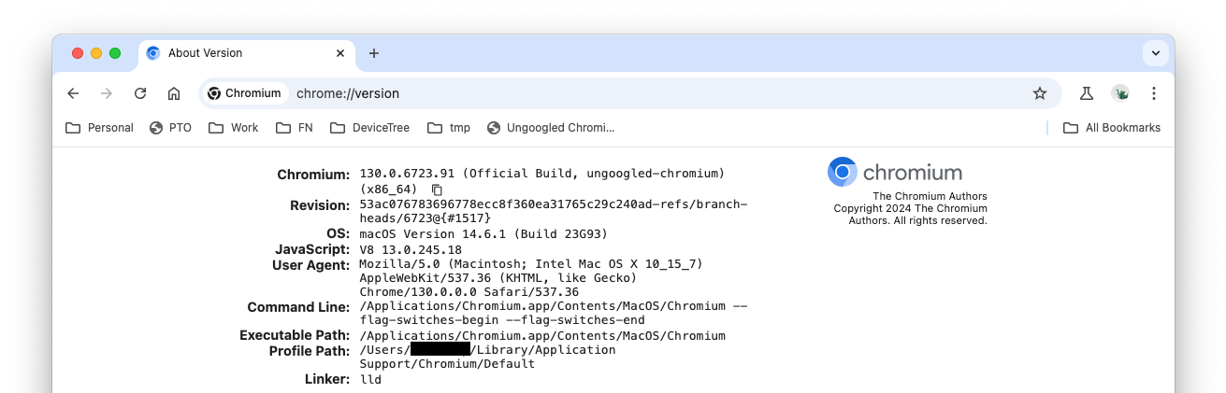Open a new tab with plus button
The width and height of the screenshot is (1226, 393).
(374, 53)
